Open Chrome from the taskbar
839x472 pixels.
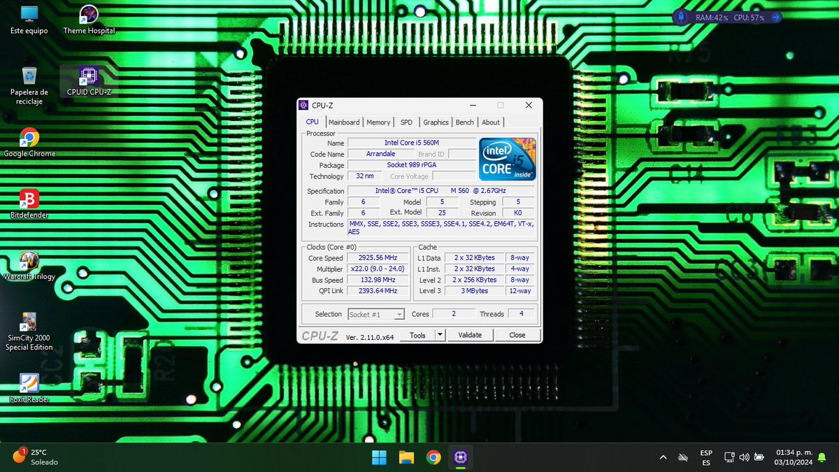pos(433,457)
